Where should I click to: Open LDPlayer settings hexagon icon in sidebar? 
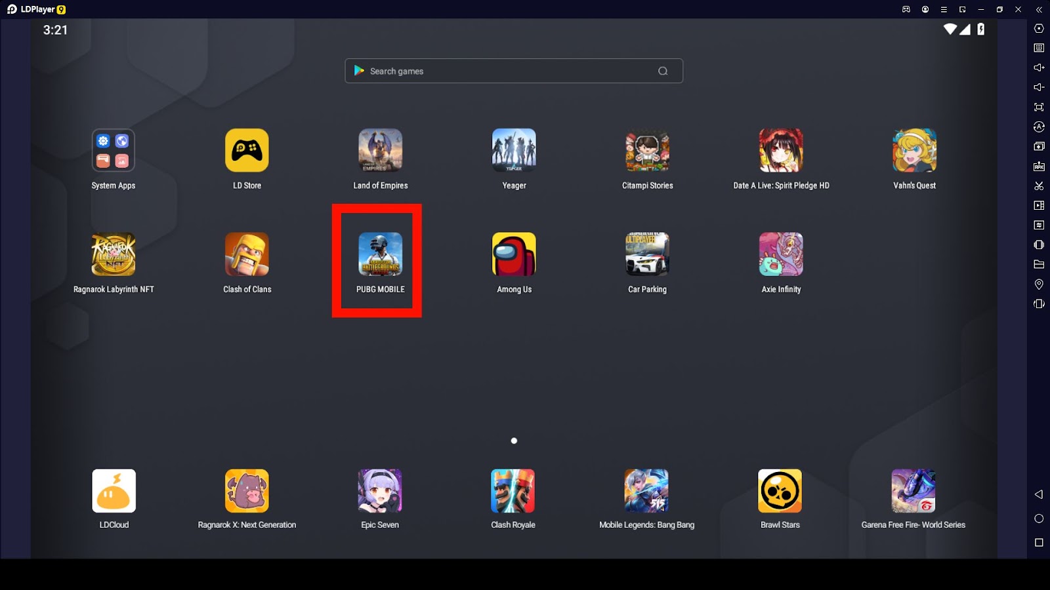1039,28
